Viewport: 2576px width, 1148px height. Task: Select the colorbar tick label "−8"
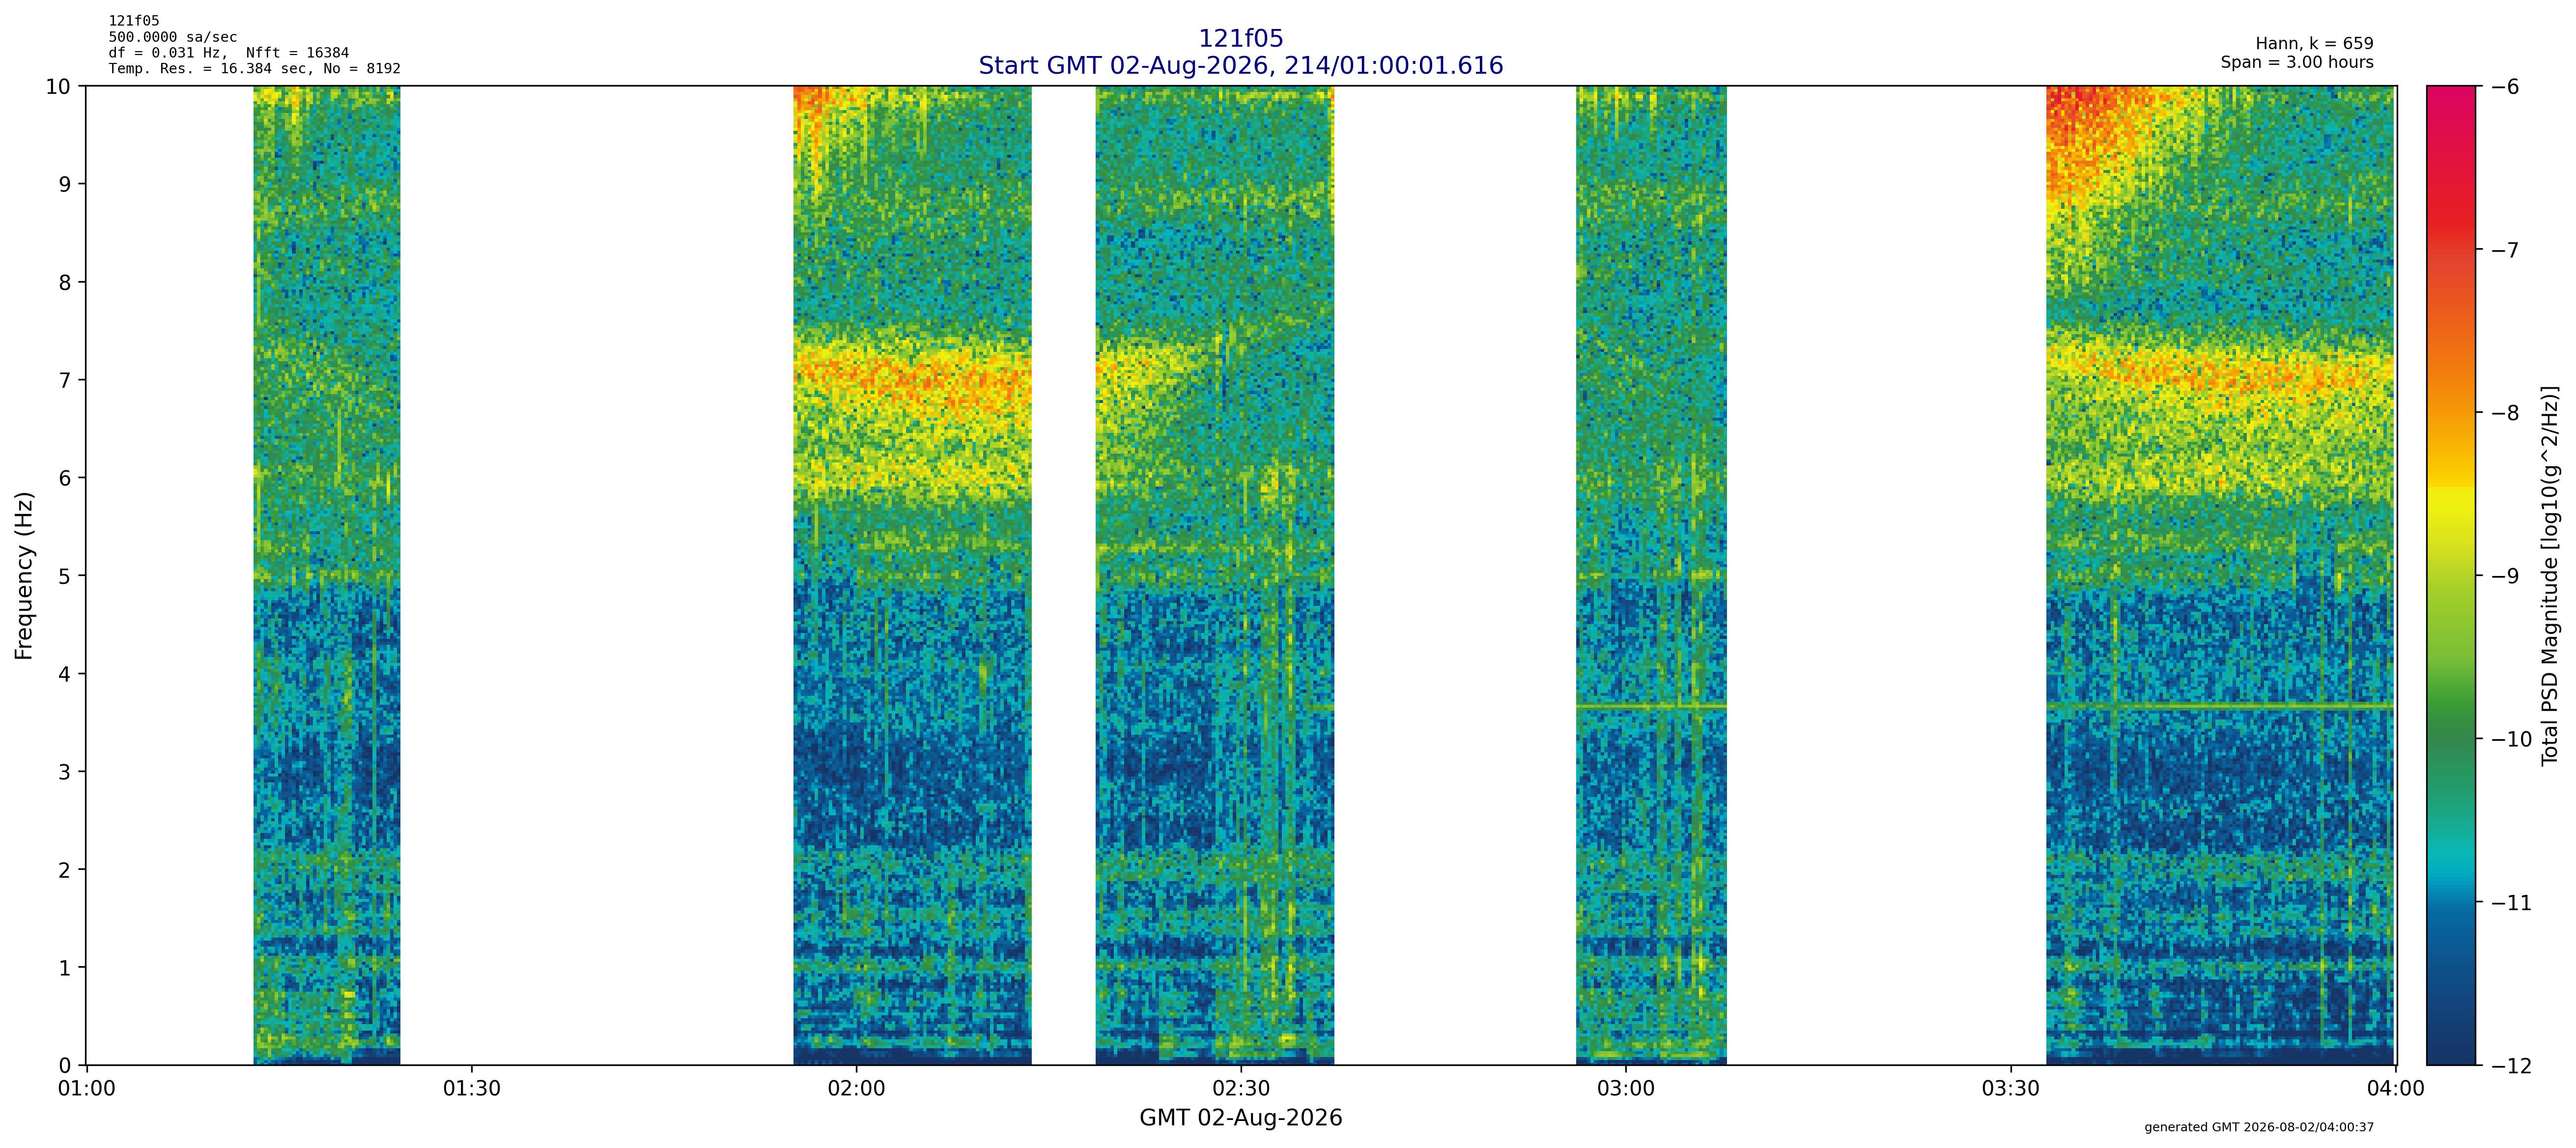pyautogui.click(x=2505, y=414)
